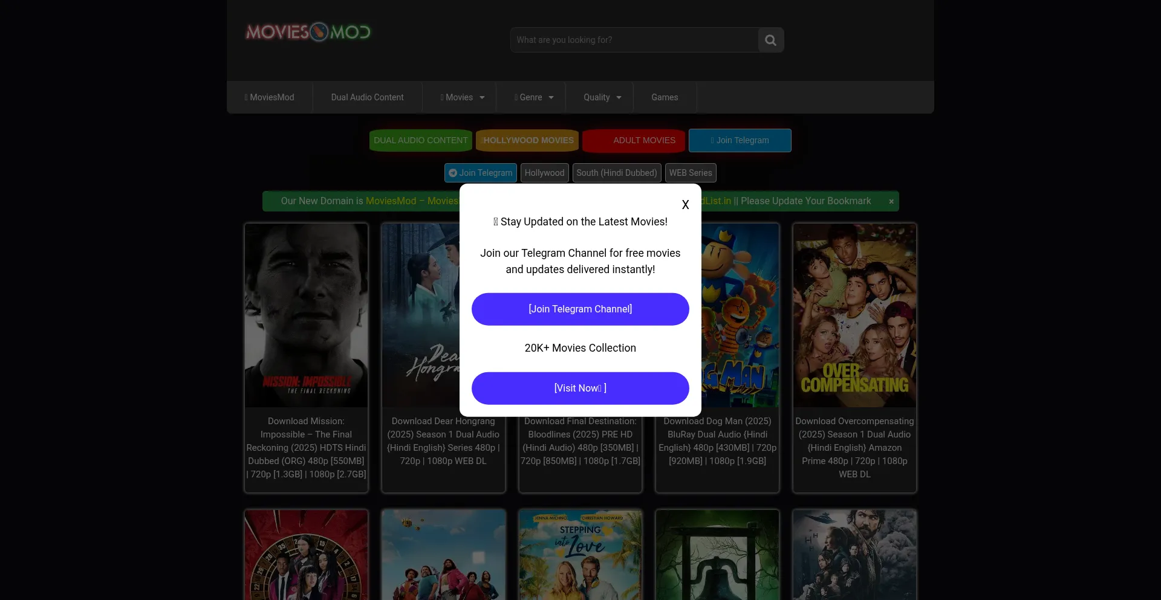This screenshot has width=1161, height=600.
Task: Click the [Visit Now] popup button
Action: [580, 389]
